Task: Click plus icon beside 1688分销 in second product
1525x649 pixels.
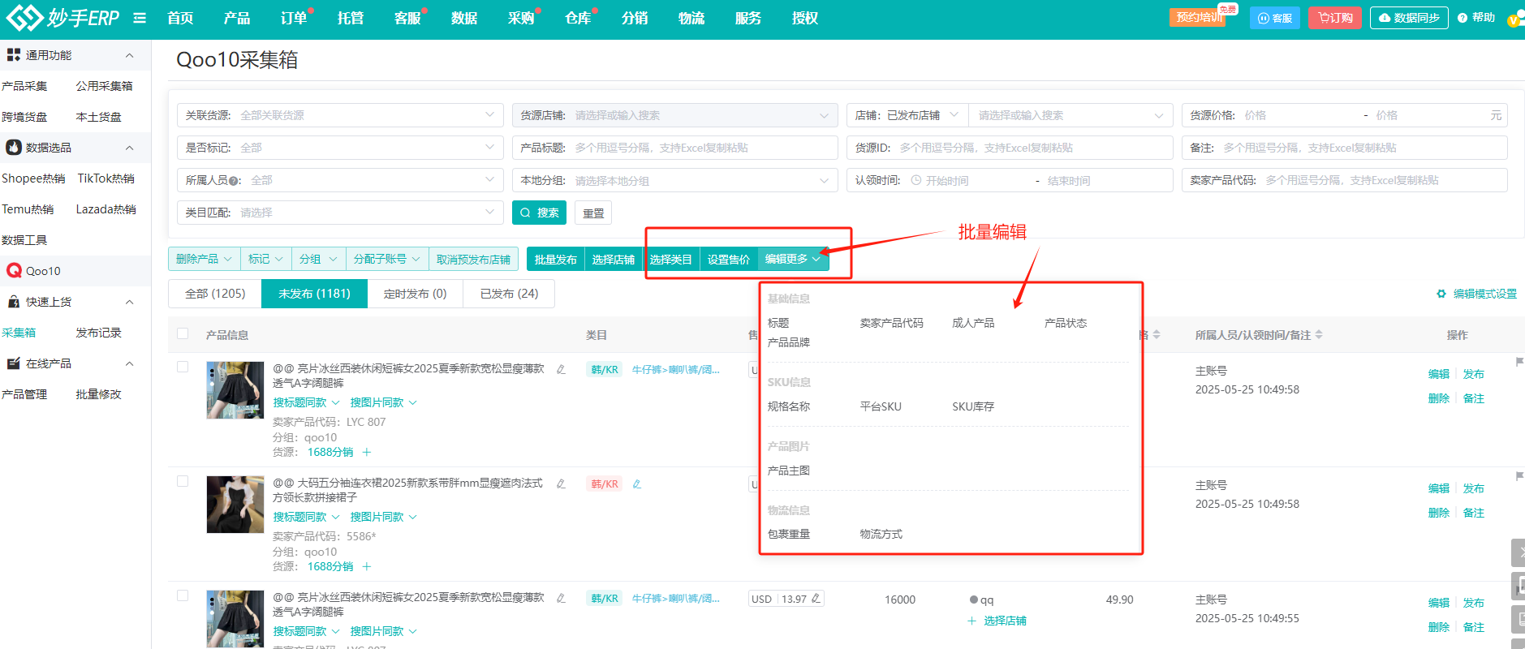Action: [367, 566]
